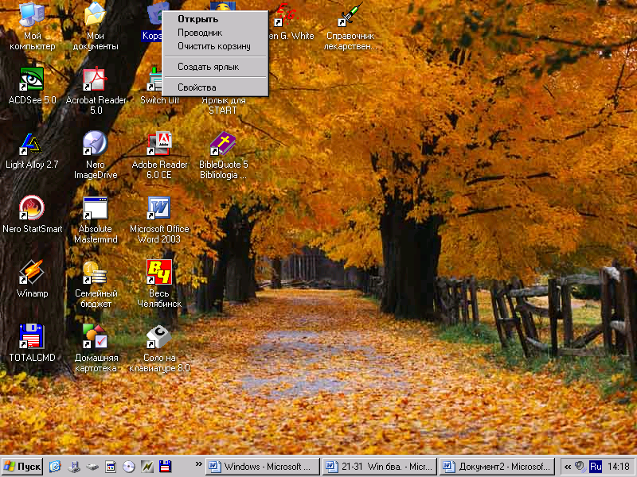Switch to 21-31 Win бва taskbar window
This screenshot has height=477, width=637.
coord(380,467)
